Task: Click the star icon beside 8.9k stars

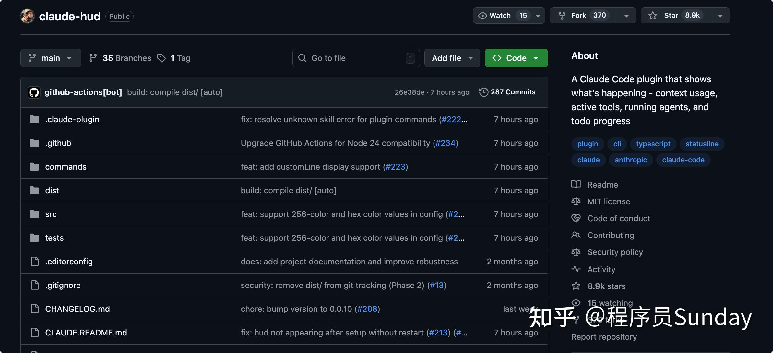Action: click(576, 286)
